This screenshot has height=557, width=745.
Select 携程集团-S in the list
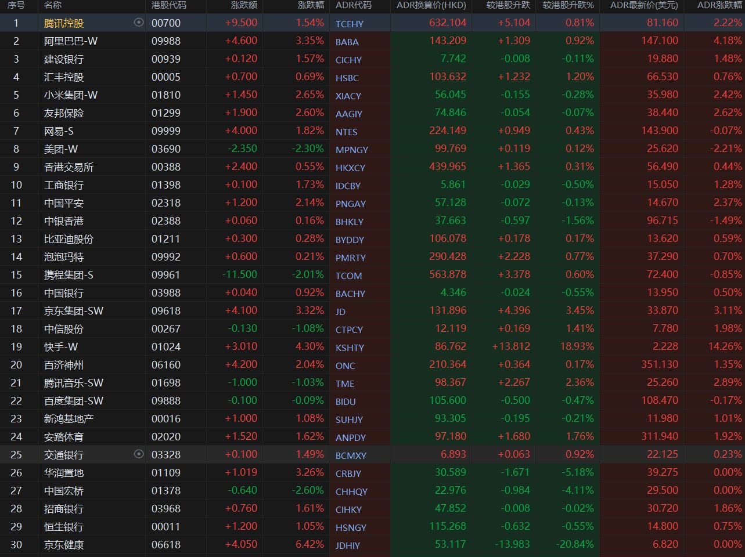pyautogui.click(x=69, y=275)
